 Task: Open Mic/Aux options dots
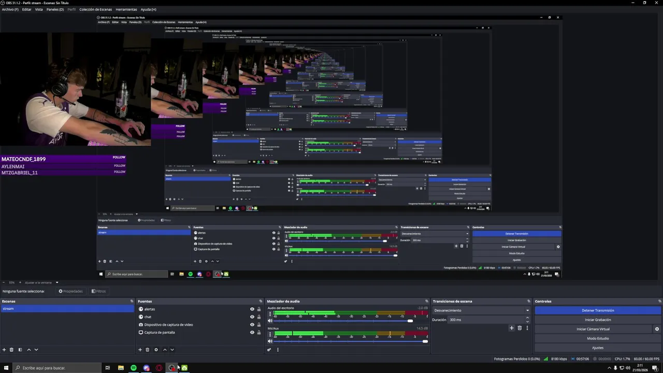click(270, 335)
